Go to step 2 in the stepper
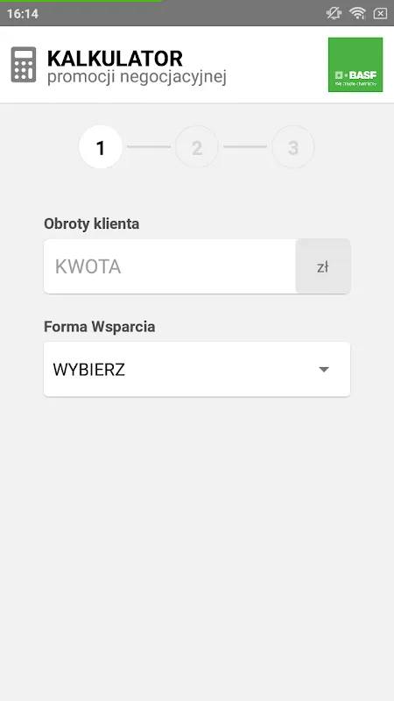 point(197,146)
